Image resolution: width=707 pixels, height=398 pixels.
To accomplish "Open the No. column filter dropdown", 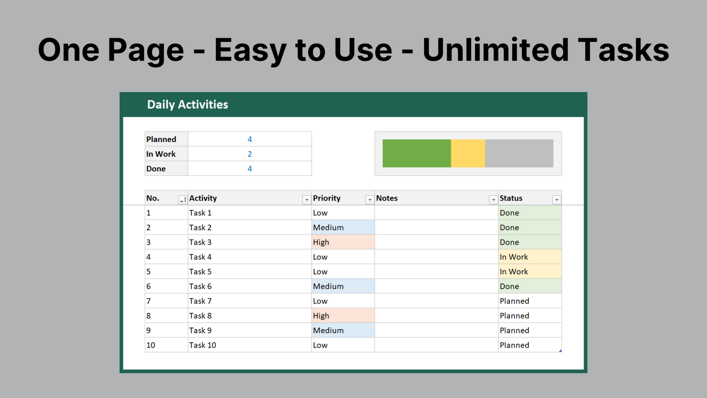I will pos(182,200).
